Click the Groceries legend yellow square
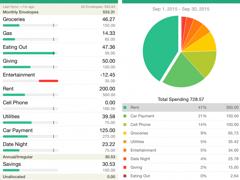 [125, 133]
